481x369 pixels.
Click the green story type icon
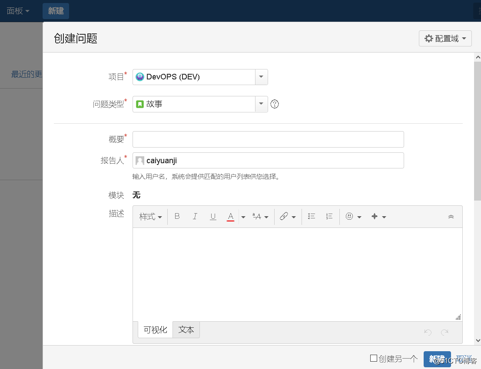click(140, 104)
